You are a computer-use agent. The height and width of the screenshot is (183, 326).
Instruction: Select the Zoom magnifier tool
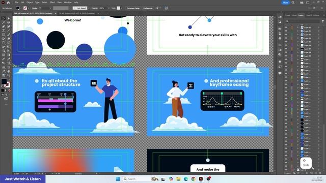(x=9, y=75)
